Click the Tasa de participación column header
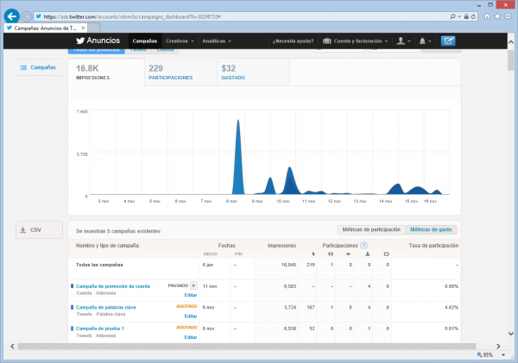This screenshot has height=363, width=518. 433,245
